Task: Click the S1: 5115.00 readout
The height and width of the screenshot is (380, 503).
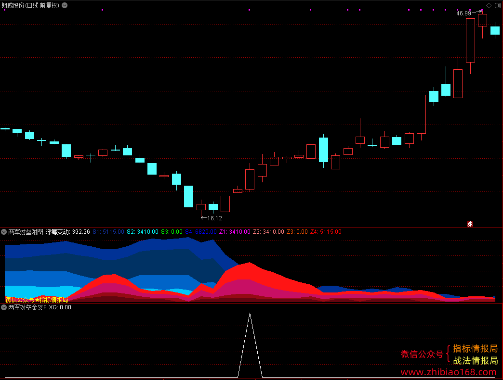Action: [108, 232]
